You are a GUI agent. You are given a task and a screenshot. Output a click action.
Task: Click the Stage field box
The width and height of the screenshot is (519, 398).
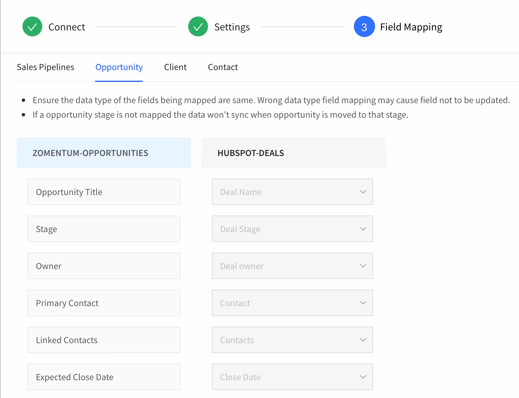click(104, 229)
